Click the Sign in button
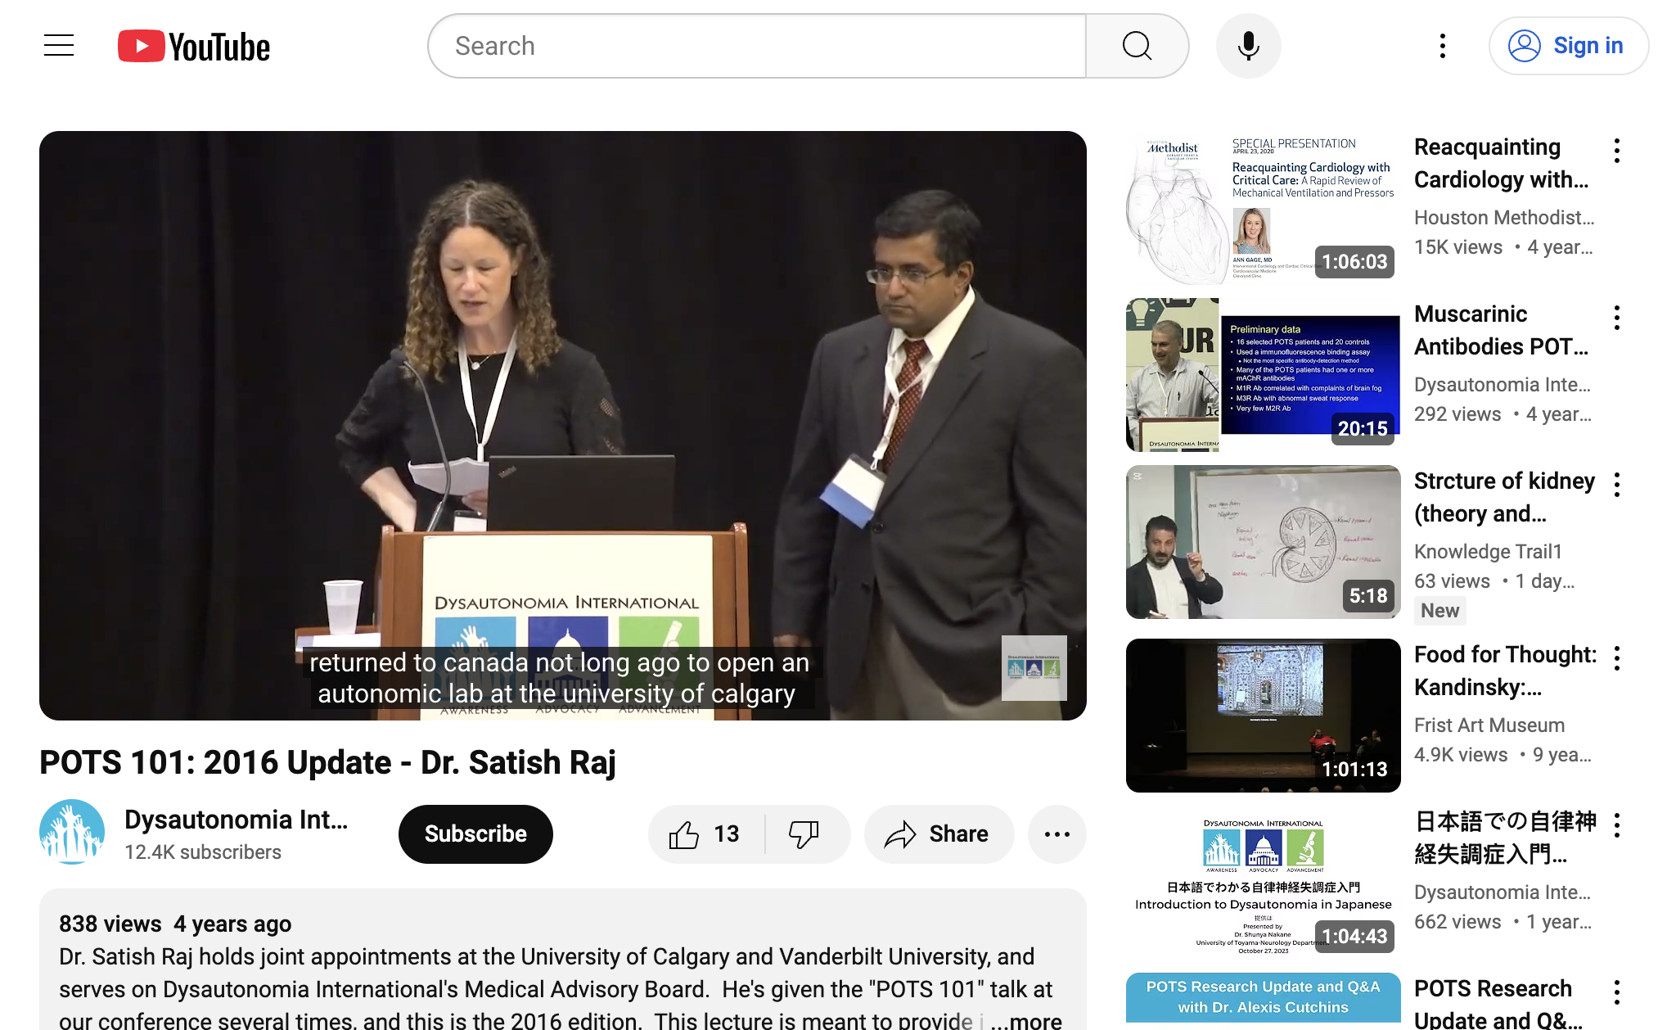This screenshot has height=1030, width=1676. pyautogui.click(x=1568, y=46)
